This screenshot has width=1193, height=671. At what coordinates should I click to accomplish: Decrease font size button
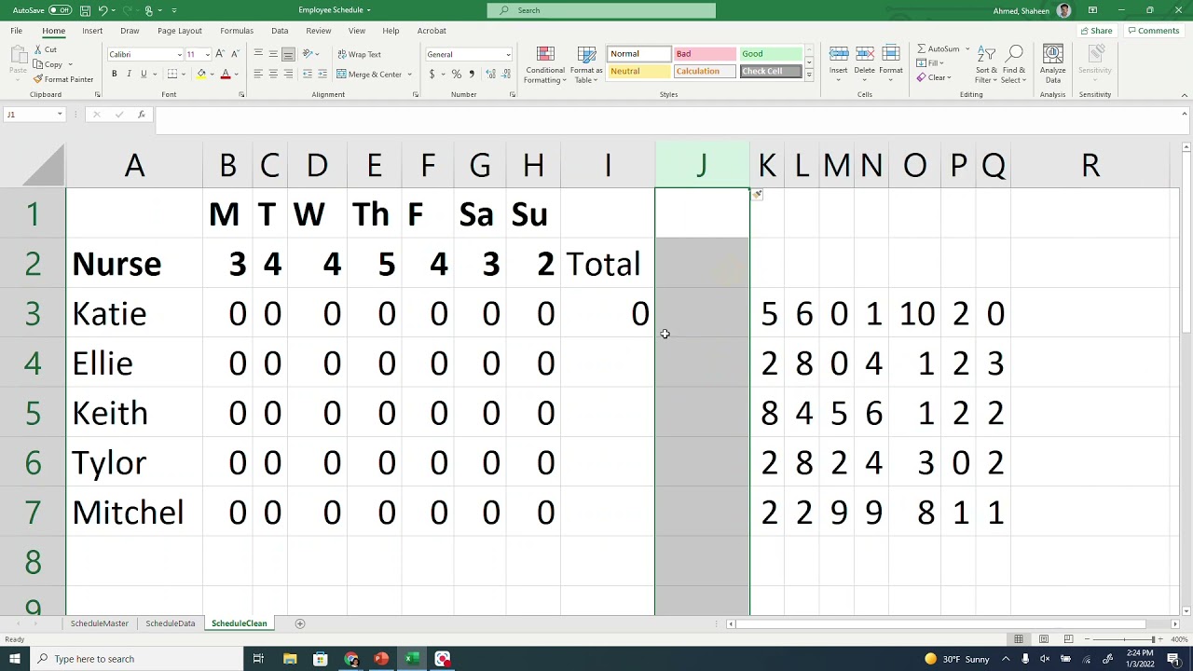[x=235, y=54]
